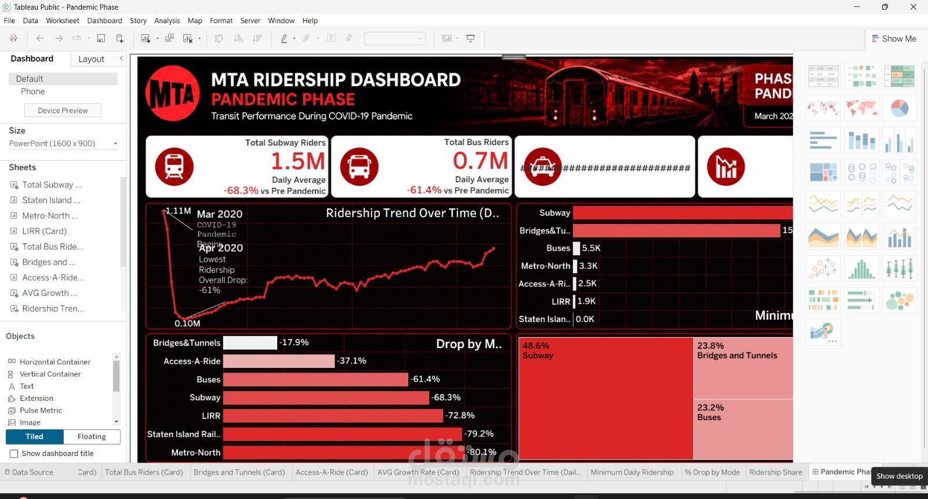928x499 pixels.
Task: Click the Save icon in toolbar
Action: tap(101, 38)
